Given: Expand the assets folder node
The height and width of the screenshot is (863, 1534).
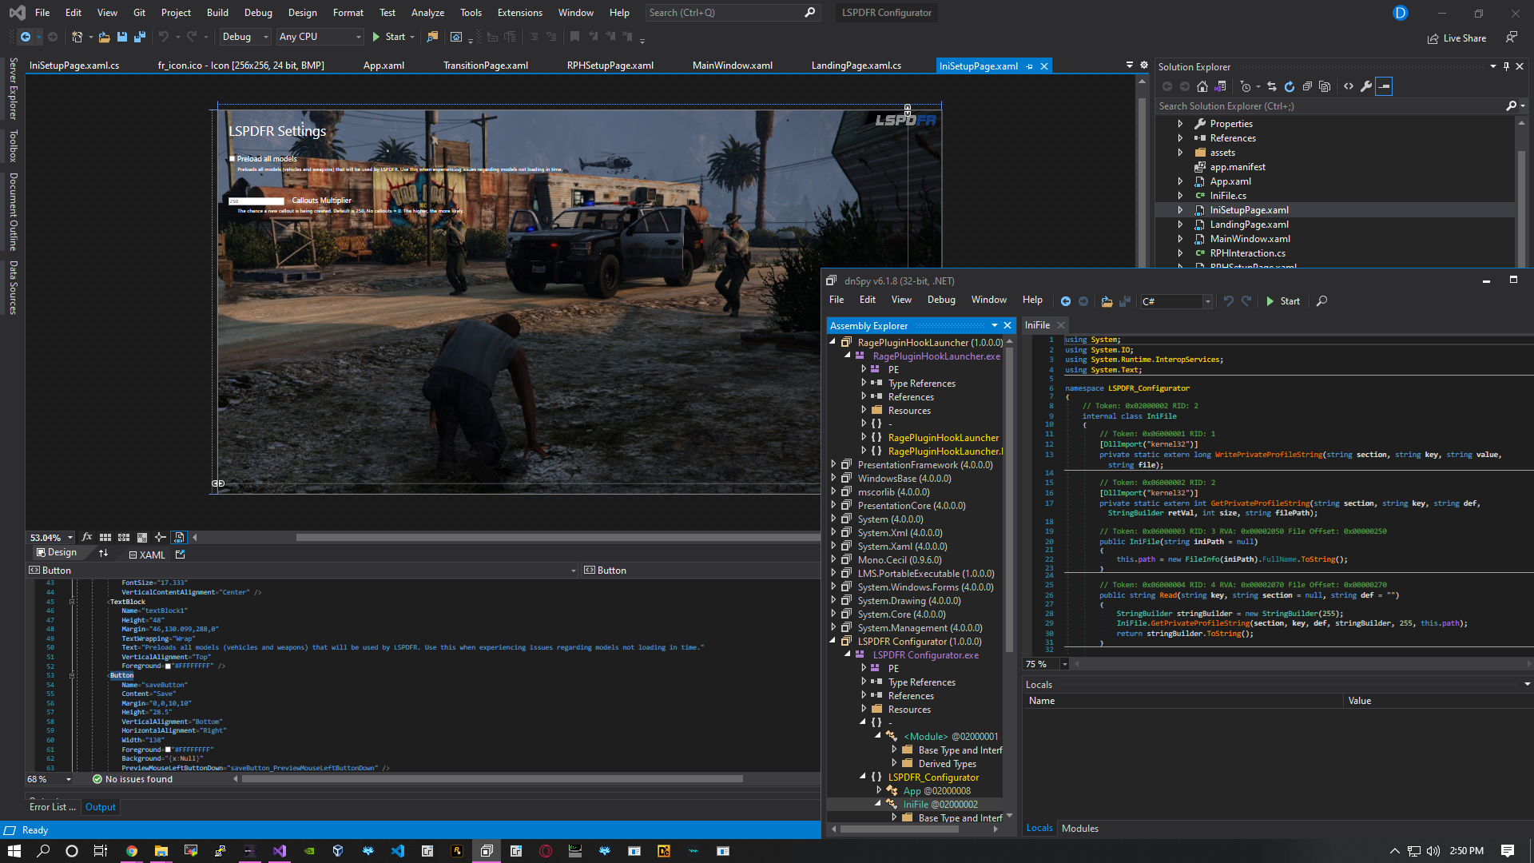Looking at the screenshot, I should coord(1180,153).
